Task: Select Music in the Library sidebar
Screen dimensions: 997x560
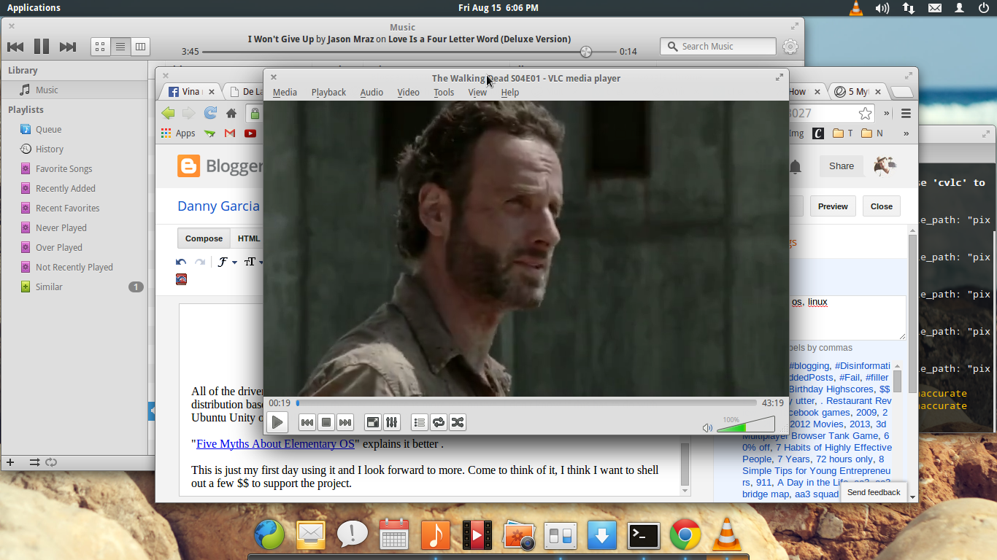Action: [74, 90]
